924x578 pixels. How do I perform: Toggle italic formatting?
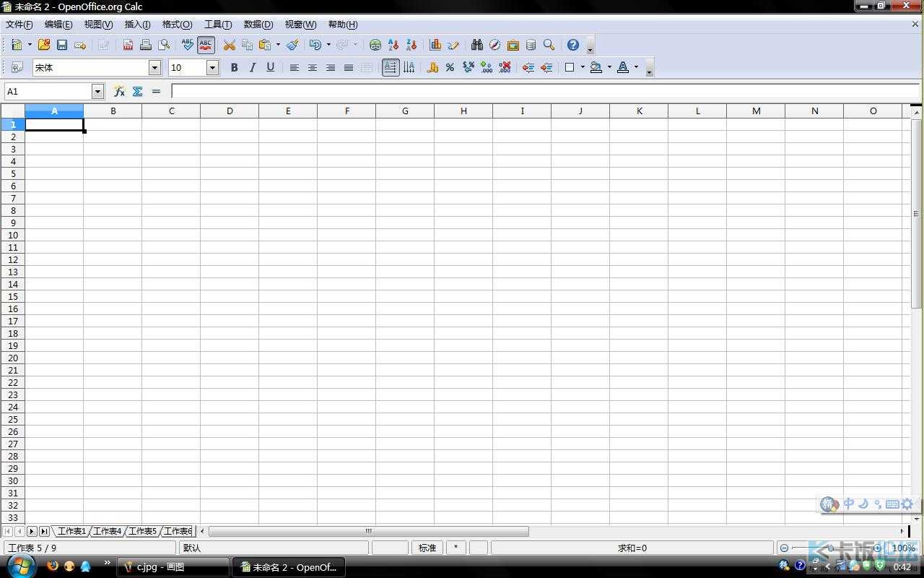point(252,67)
